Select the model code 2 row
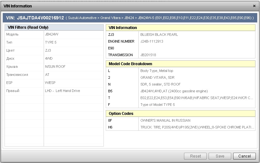 (109, 77)
